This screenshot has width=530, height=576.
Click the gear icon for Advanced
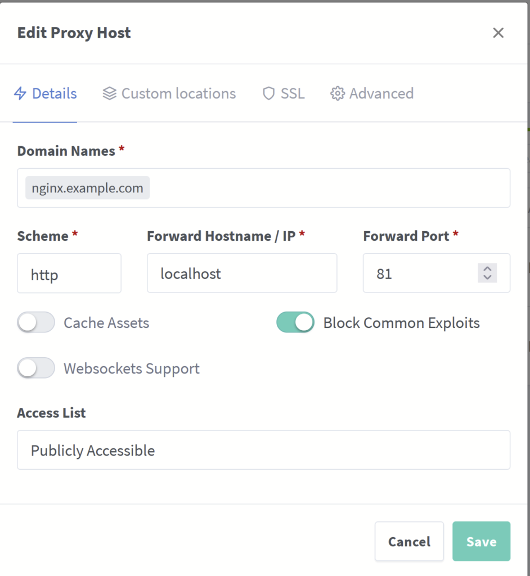point(337,93)
